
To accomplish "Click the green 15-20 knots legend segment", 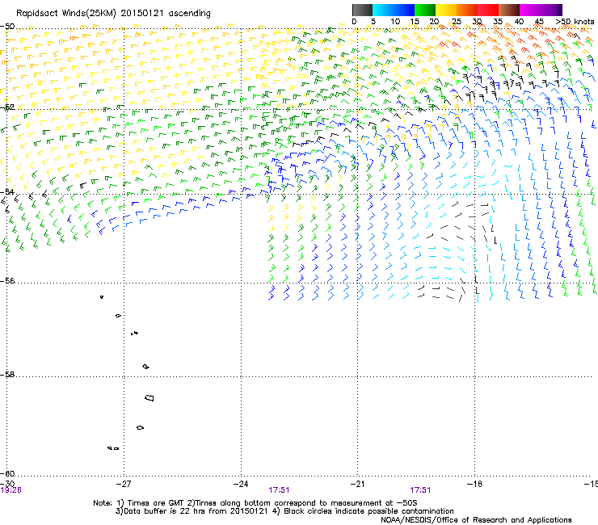I will (x=425, y=10).
